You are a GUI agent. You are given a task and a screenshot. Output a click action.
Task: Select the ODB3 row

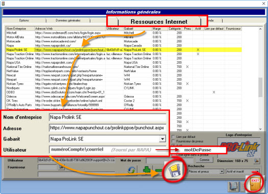[124, 92]
